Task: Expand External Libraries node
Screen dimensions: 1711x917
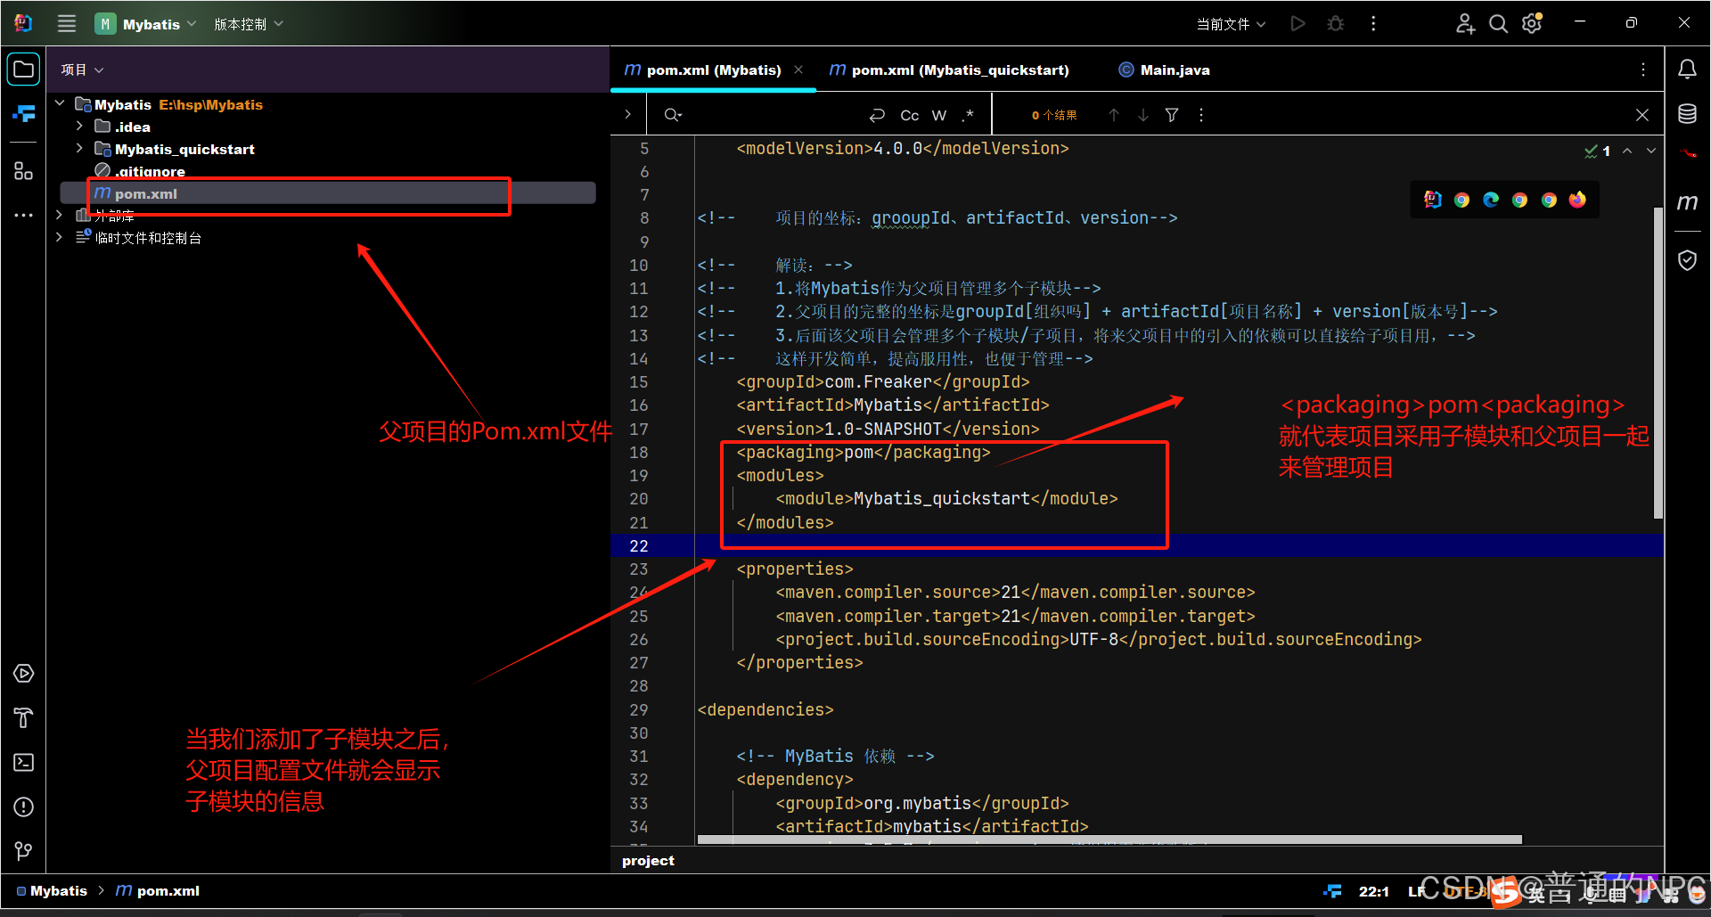Action: coord(60,216)
